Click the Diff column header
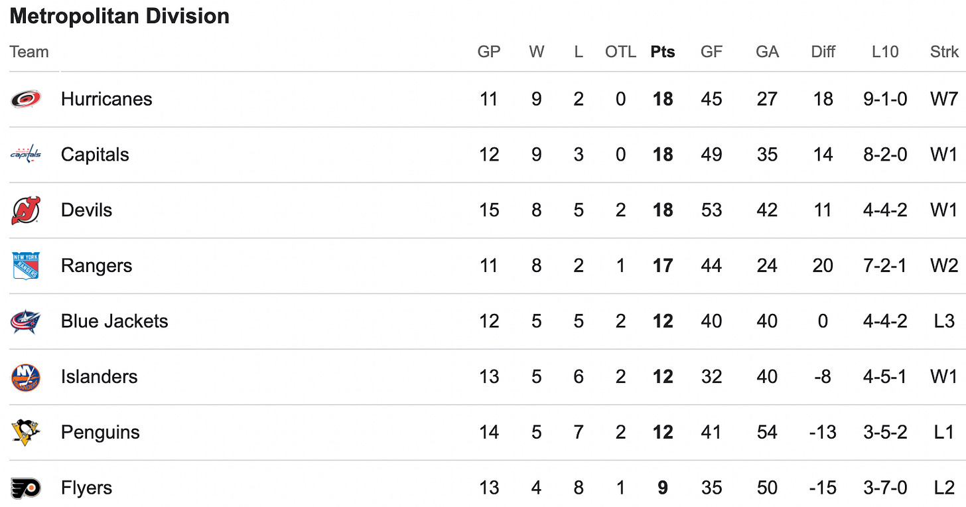 pyautogui.click(x=823, y=52)
